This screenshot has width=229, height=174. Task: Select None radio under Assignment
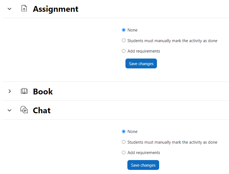124,30
